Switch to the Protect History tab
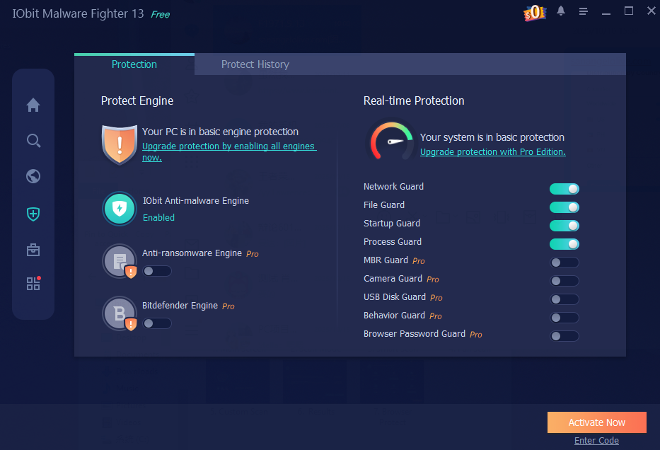This screenshot has height=450, width=660. coord(255,64)
